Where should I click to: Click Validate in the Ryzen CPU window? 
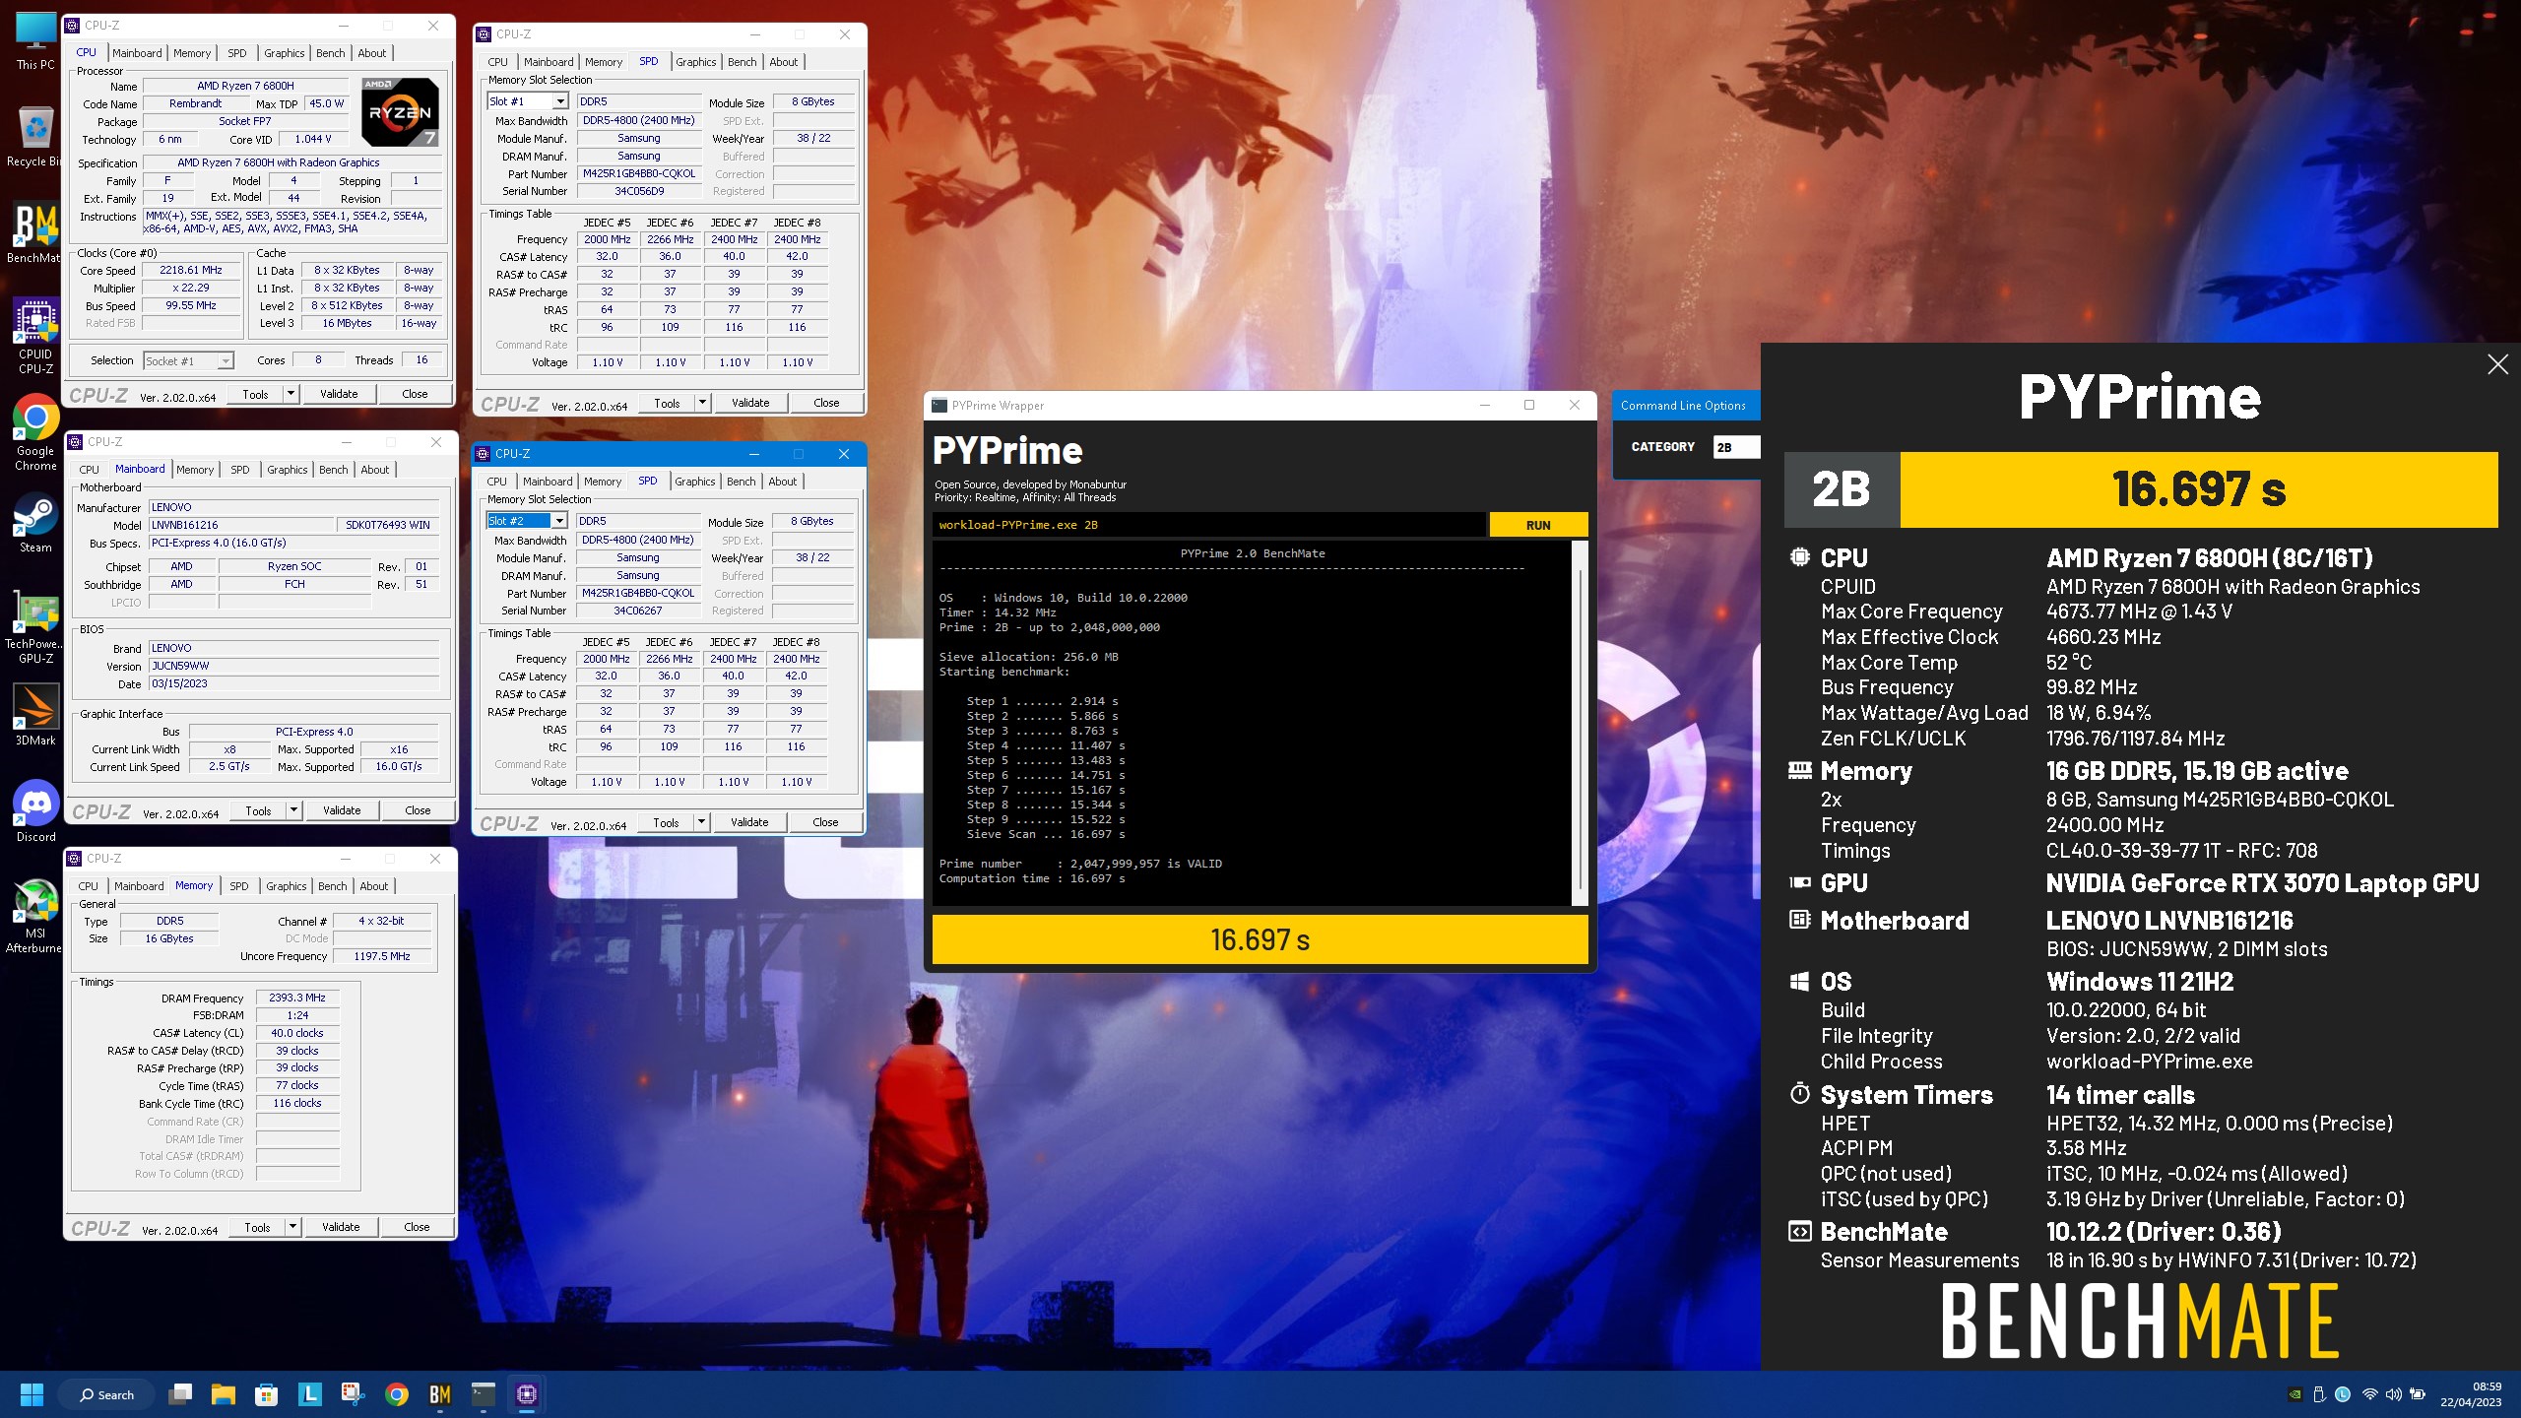coord(339,394)
